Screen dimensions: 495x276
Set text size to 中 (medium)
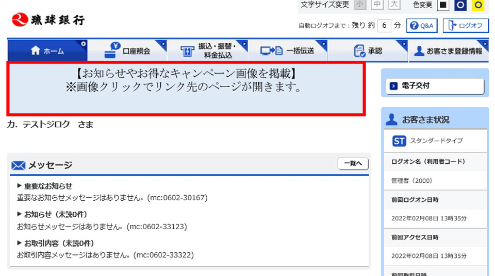pos(377,5)
